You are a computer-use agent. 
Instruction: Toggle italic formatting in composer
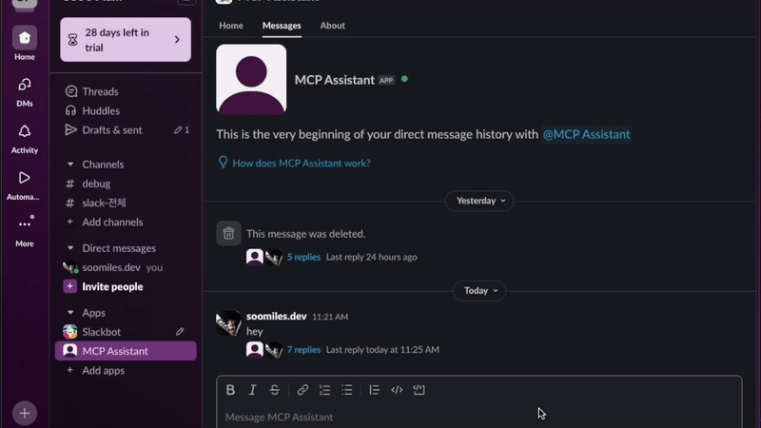click(x=252, y=390)
